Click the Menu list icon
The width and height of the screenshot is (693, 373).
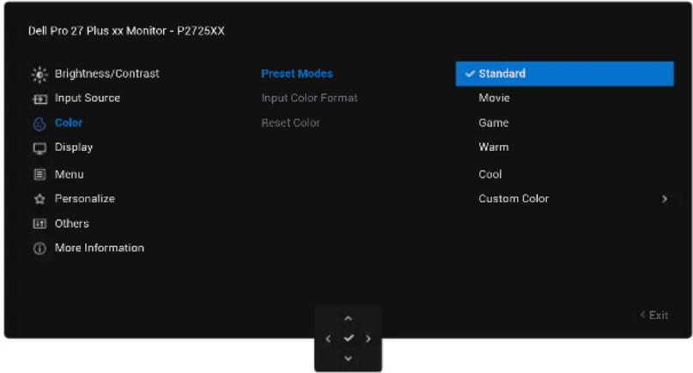[40, 174]
